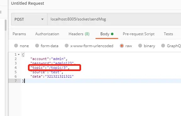Select the Body tab
The width and height of the screenshot is (181, 116).
tap(107, 34)
